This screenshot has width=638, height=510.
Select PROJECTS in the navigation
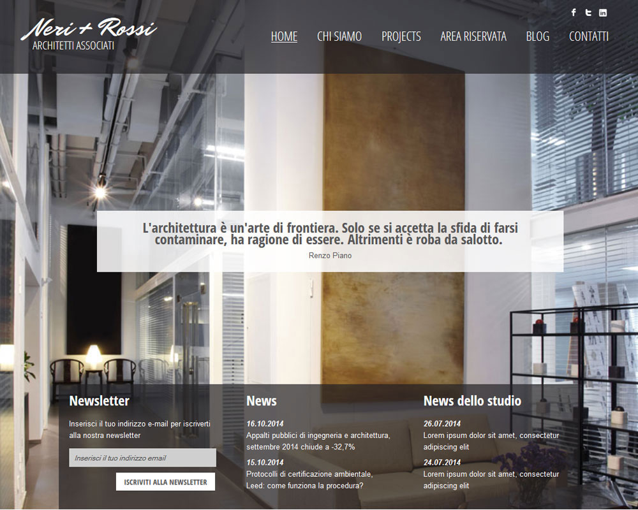401,36
